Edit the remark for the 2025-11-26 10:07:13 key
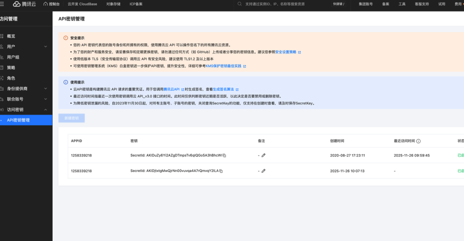This screenshot has width=464, height=241. [x=263, y=171]
